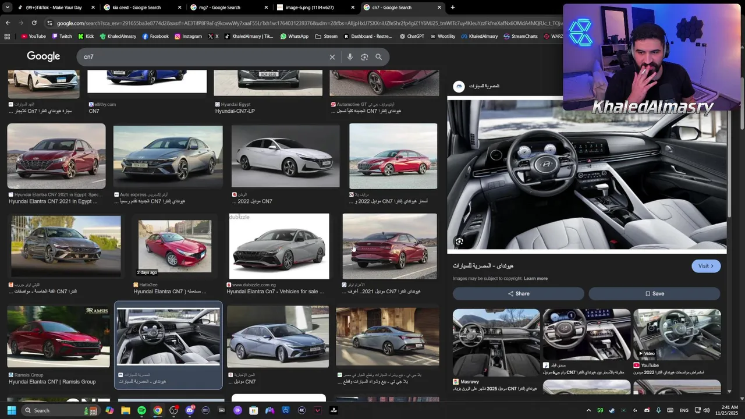Screen dimensions: 745x419
Task: Open the WhatsApp bookmark
Action: pyautogui.click(x=295, y=36)
